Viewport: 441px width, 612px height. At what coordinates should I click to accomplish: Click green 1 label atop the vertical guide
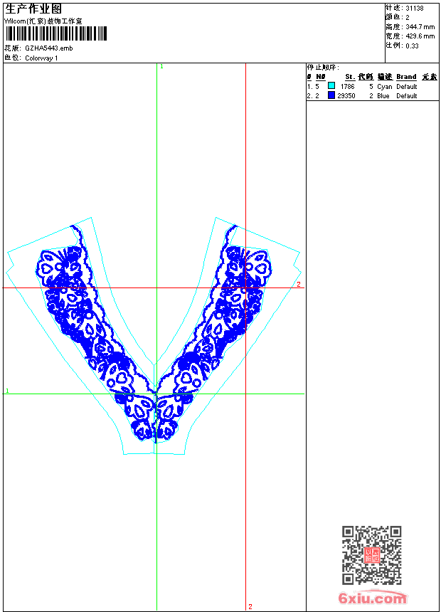161,67
